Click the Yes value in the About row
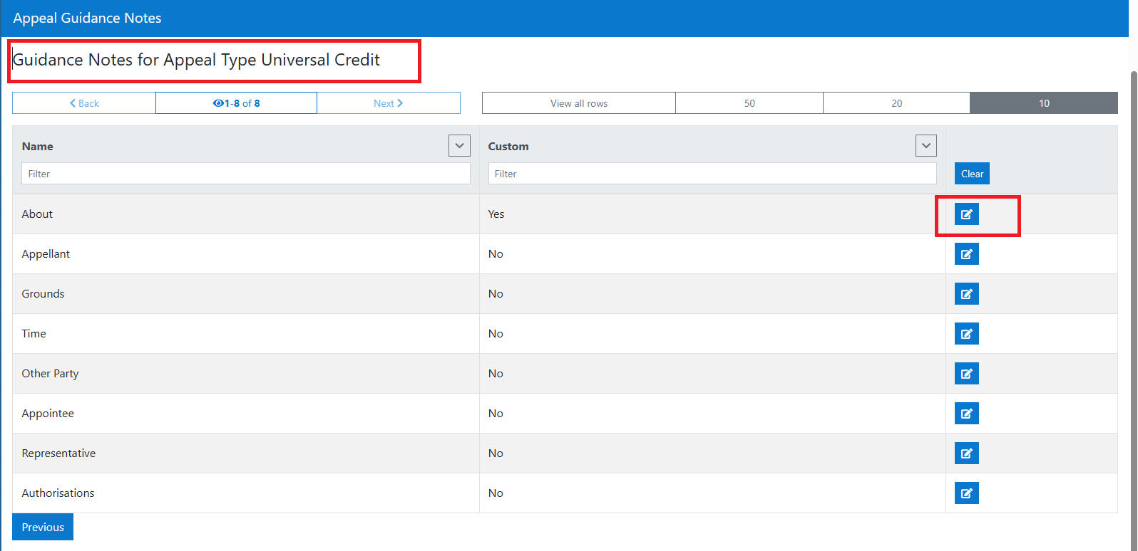 point(496,214)
